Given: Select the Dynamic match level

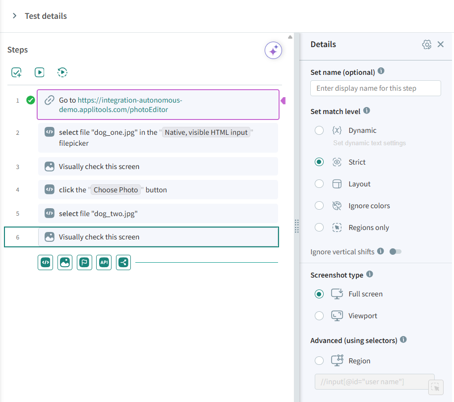Looking at the screenshot, I should [319, 130].
